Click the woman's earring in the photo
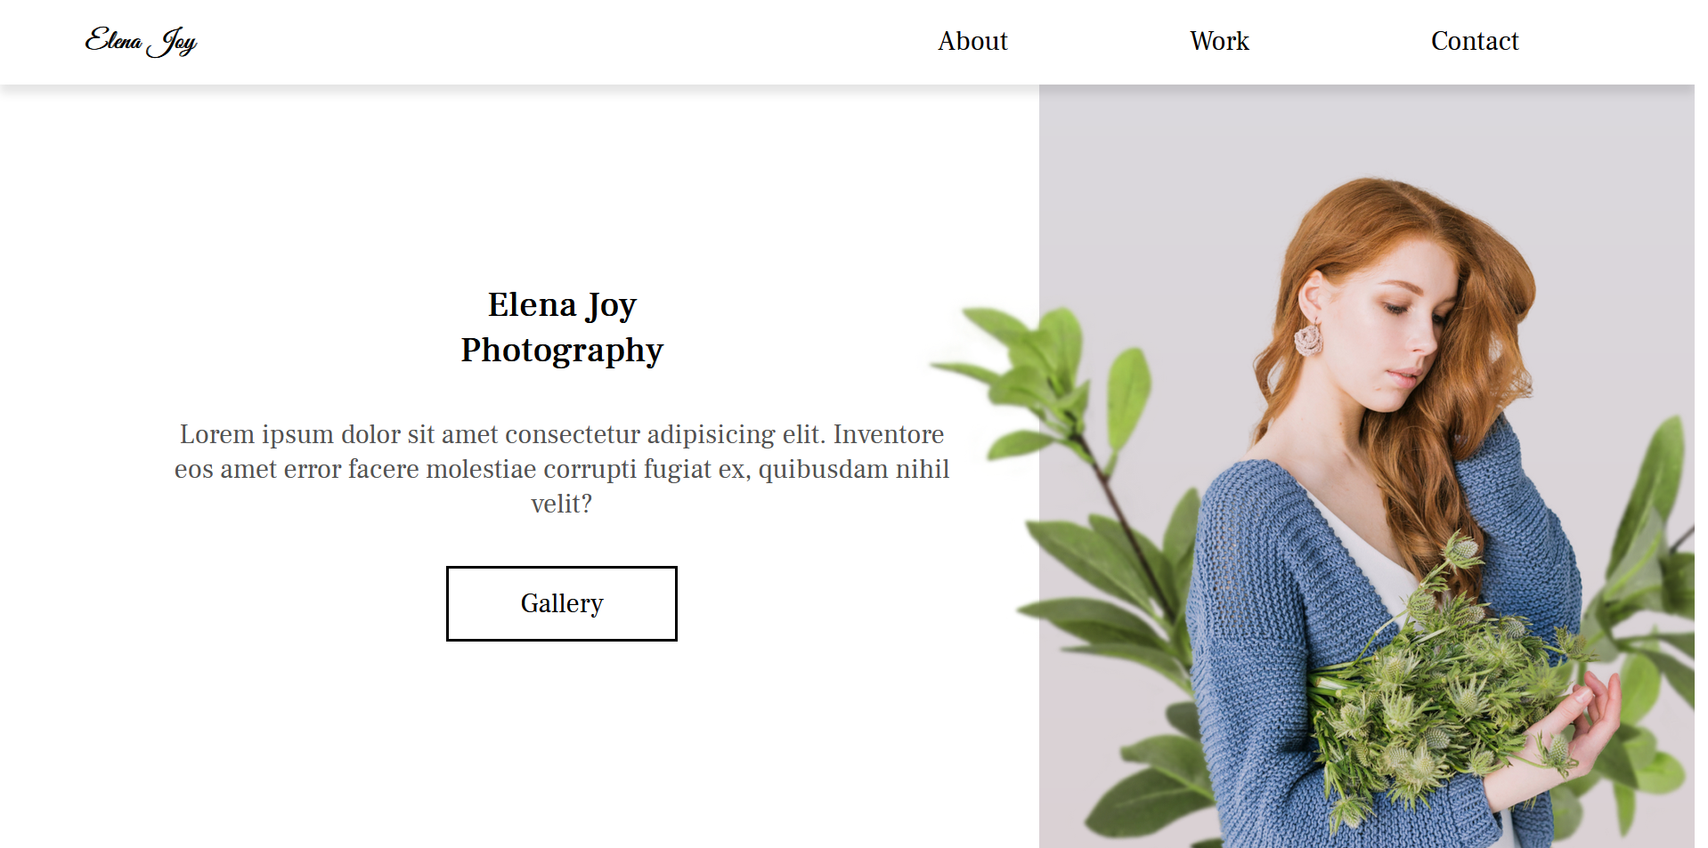This screenshot has width=1708, height=848. click(x=1308, y=339)
